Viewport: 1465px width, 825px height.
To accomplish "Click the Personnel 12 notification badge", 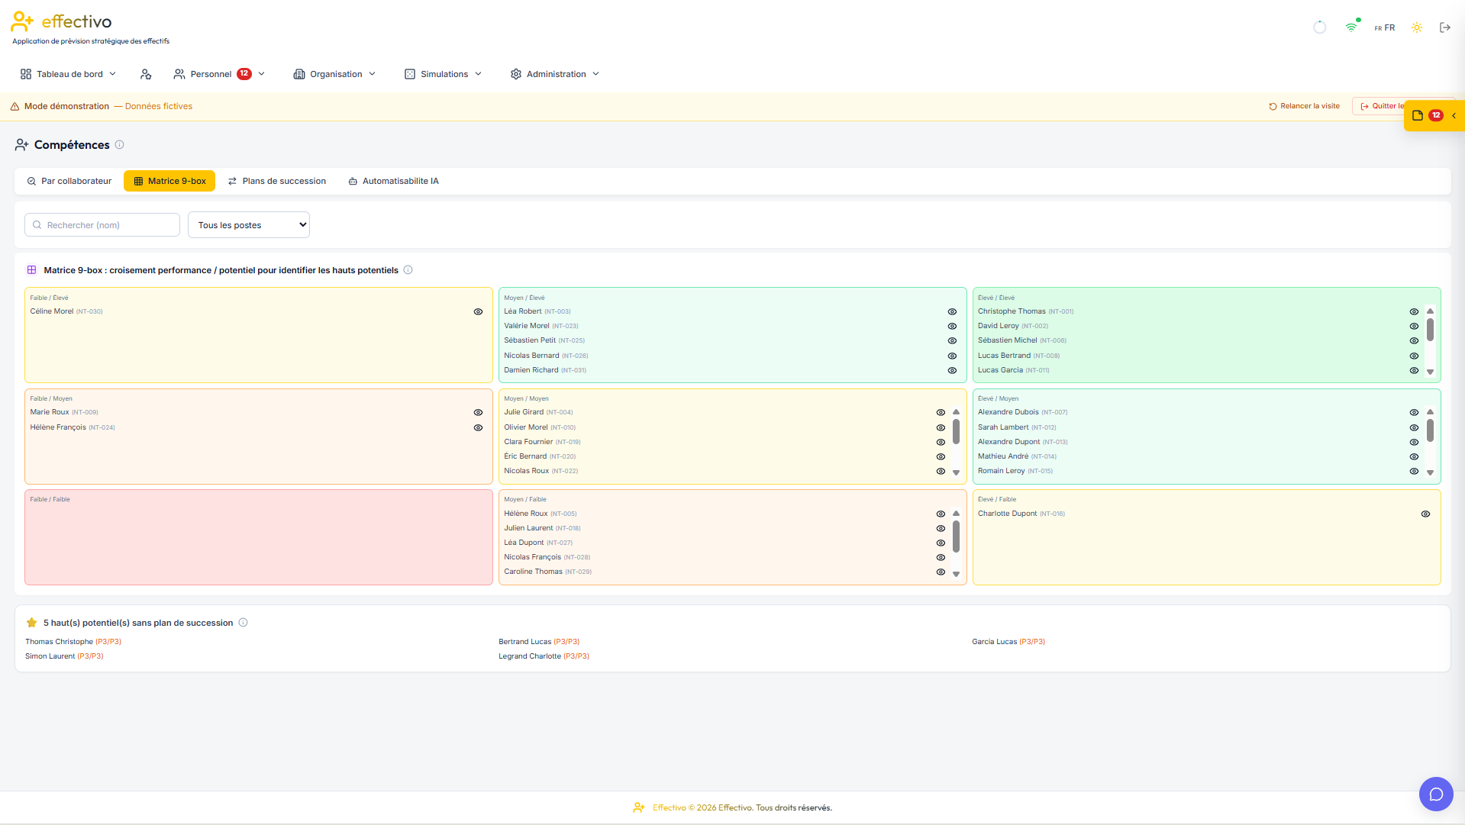I will [244, 74].
